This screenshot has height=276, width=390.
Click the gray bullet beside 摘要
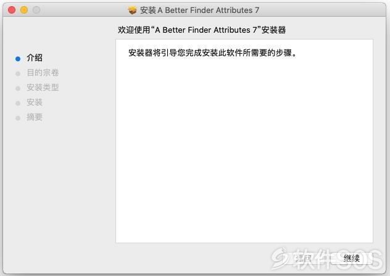click(x=18, y=118)
